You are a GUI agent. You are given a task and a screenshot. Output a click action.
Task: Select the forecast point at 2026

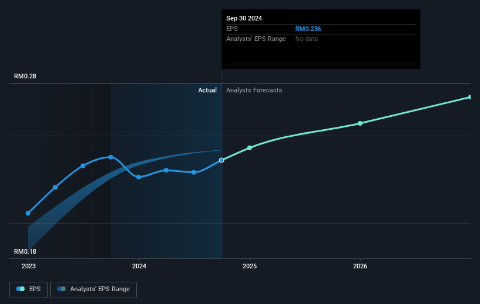tap(360, 123)
